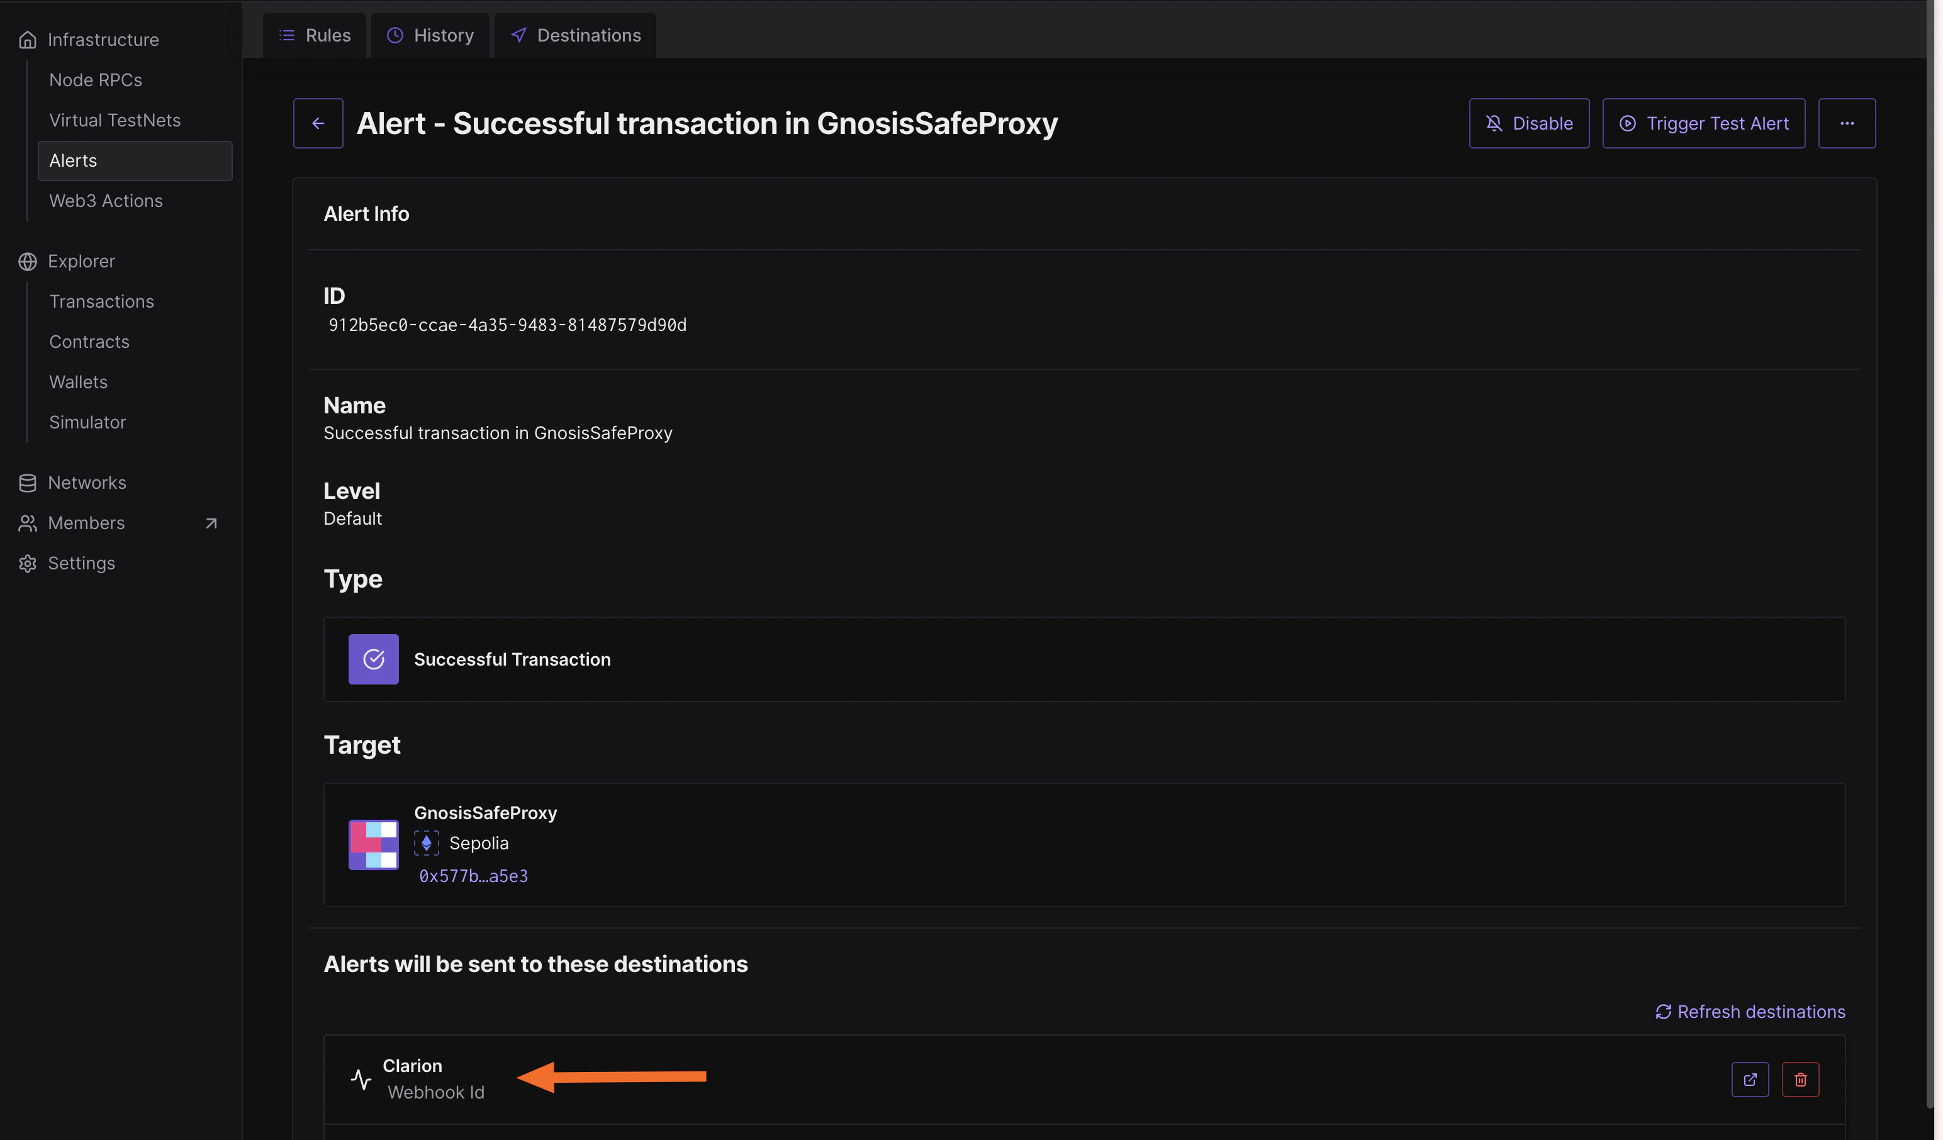The width and height of the screenshot is (1943, 1140).
Task: Collapse the Infrastructure sidebar section
Action: [103, 40]
